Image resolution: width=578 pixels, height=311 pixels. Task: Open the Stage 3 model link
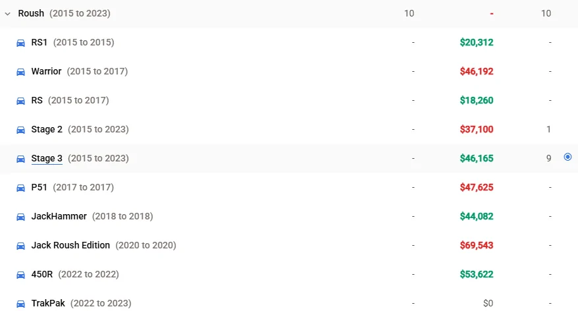[x=47, y=158]
